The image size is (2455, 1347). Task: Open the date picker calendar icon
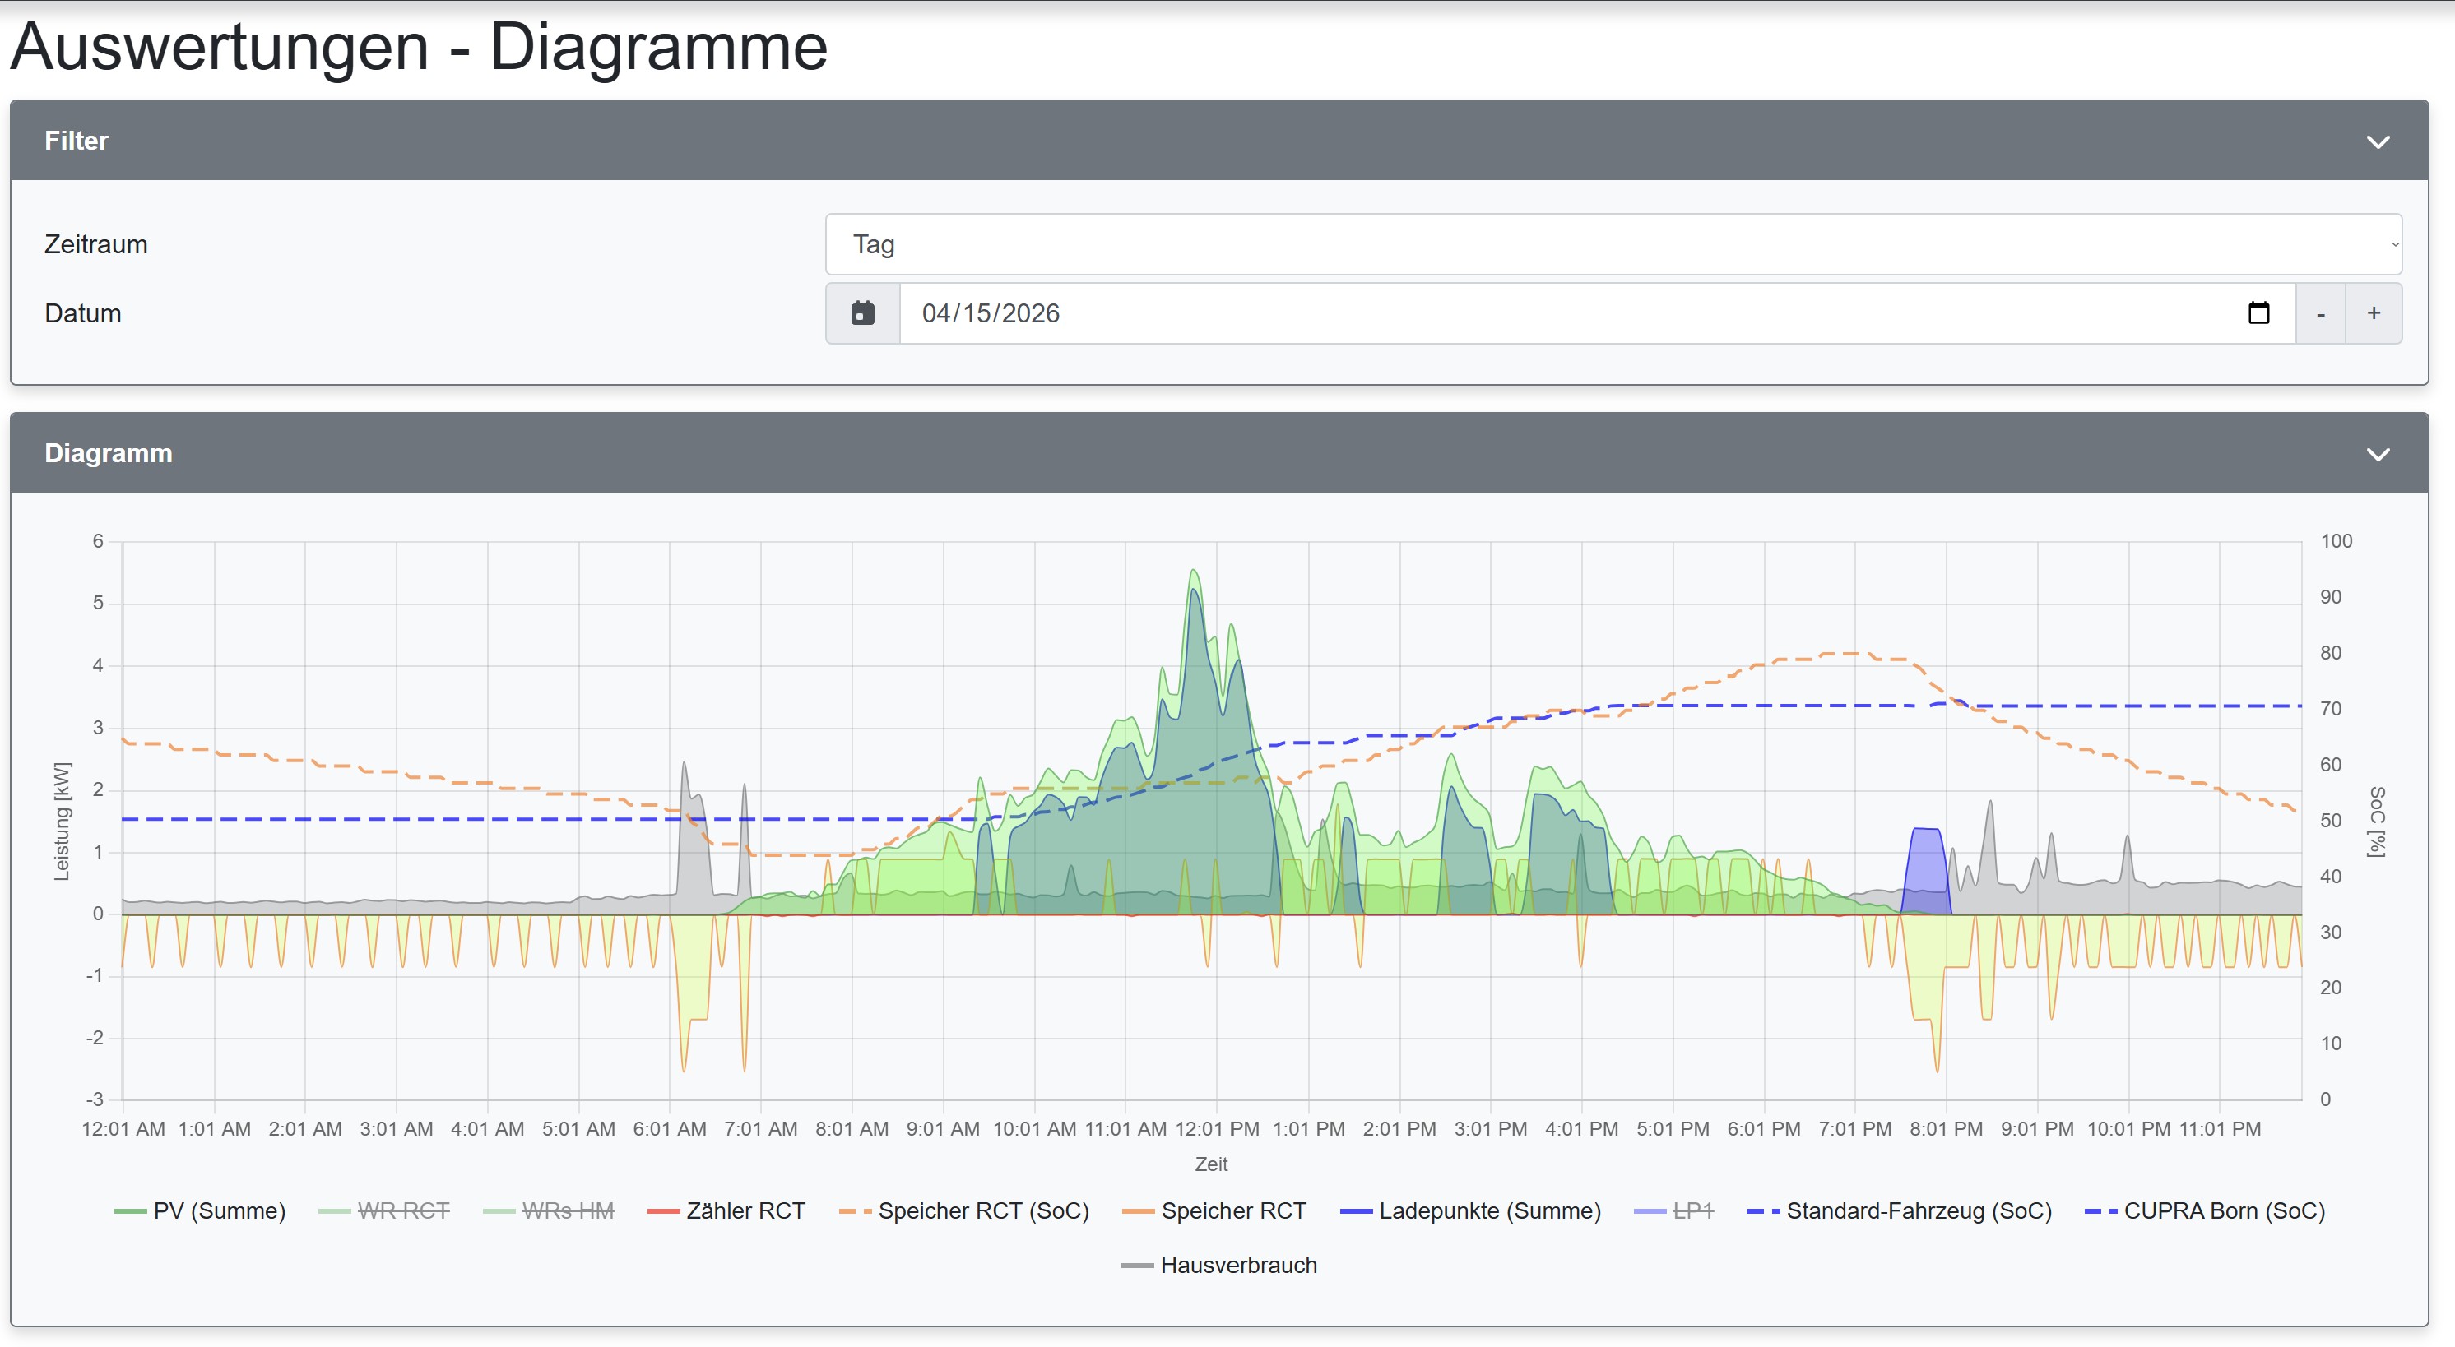tap(2258, 313)
